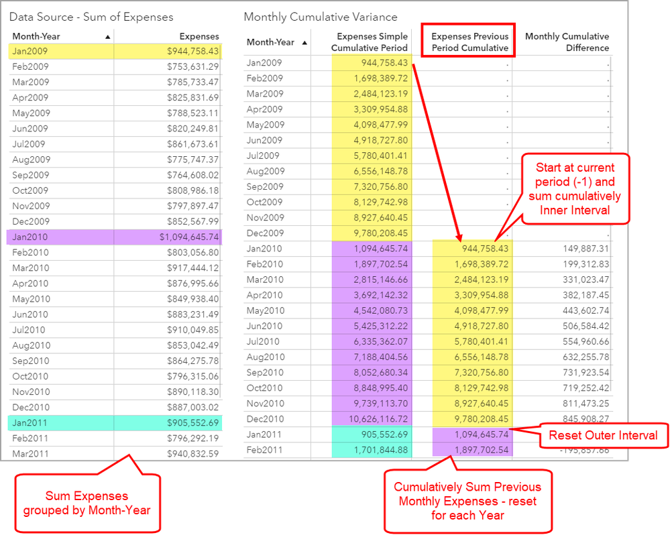Click the $861,673.61 value
Viewport: 670px width, 535px height.
(192, 144)
